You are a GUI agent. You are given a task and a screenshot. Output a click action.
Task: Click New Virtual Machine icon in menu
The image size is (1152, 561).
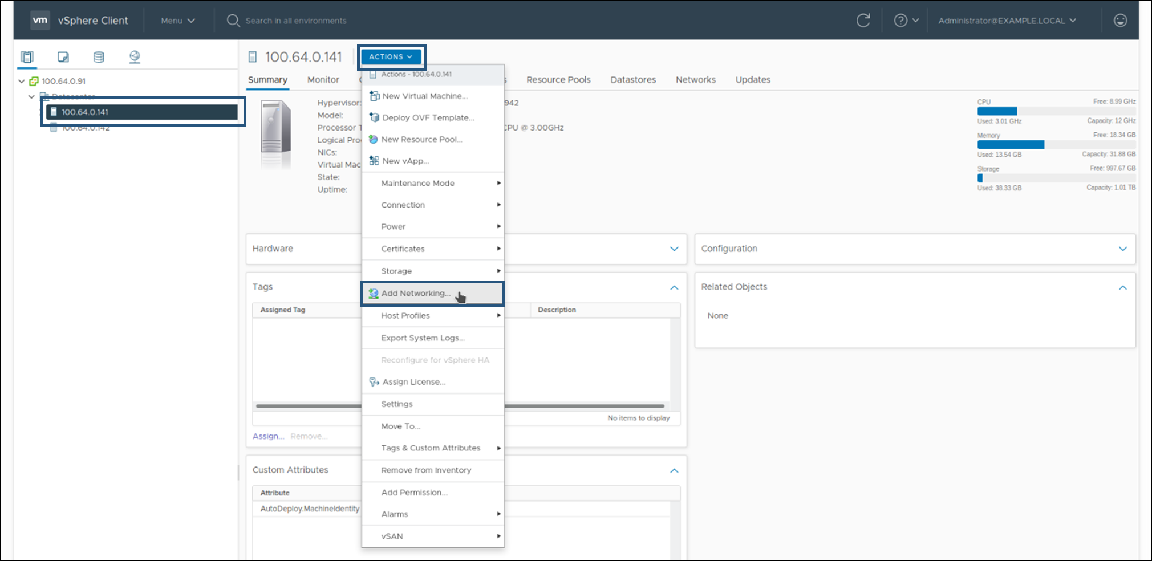(x=374, y=96)
